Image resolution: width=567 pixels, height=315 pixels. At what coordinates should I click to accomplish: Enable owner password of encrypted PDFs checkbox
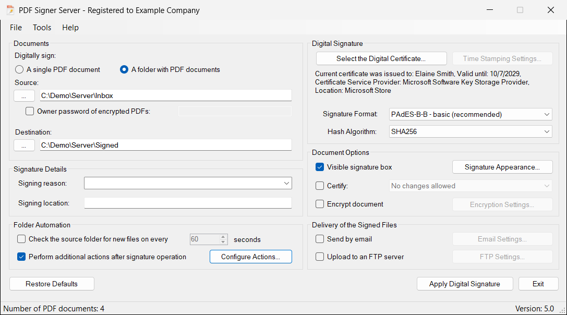(x=30, y=112)
